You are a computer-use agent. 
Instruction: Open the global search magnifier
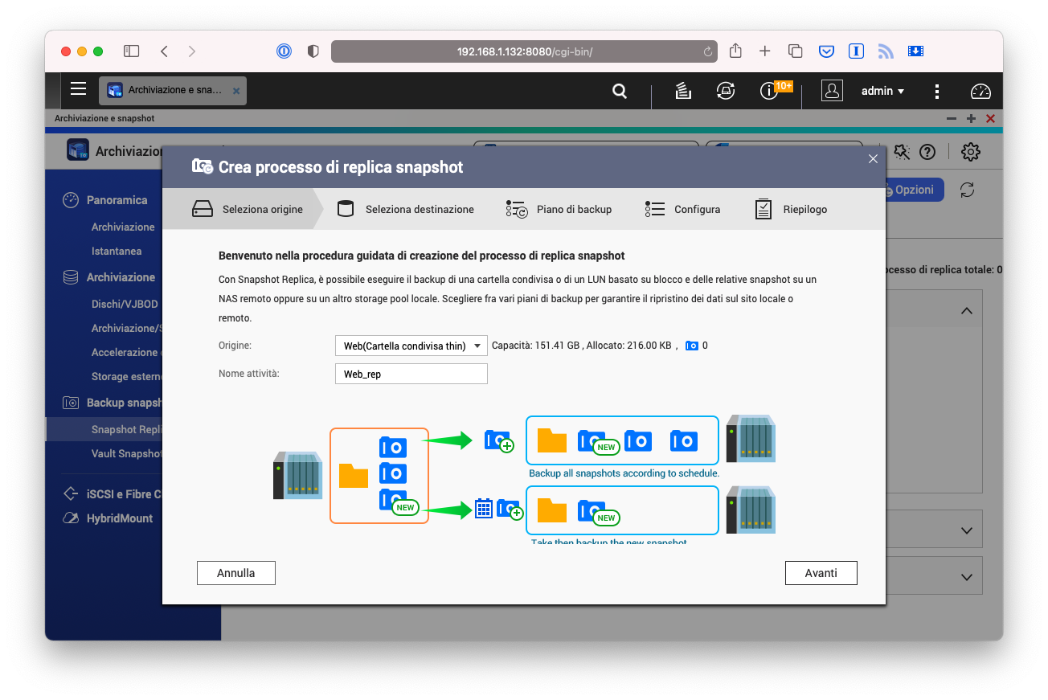click(x=619, y=91)
